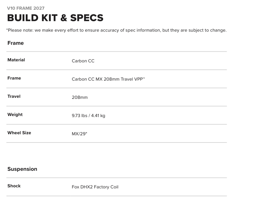265x198 pixels.
Task: Click the Weight row label
Action: coord(15,114)
